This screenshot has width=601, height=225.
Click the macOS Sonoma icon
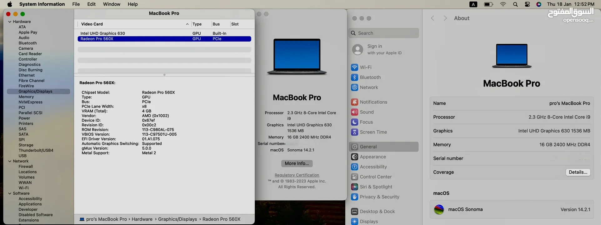(x=439, y=209)
